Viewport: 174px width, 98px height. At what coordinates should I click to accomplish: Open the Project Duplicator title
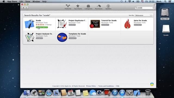coord(77,20)
